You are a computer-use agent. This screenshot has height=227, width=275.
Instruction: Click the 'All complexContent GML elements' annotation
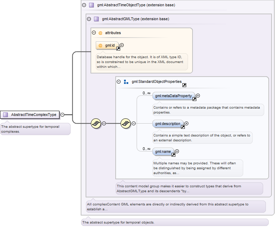176,207
